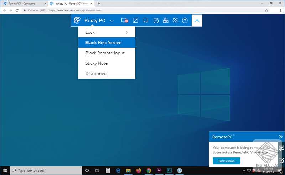
Task: Reload the current page
Action: click(17, 10)
